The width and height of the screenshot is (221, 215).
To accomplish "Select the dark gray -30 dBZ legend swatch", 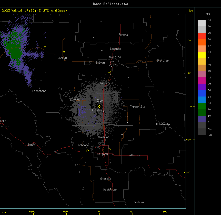I will tap(202, 132).
